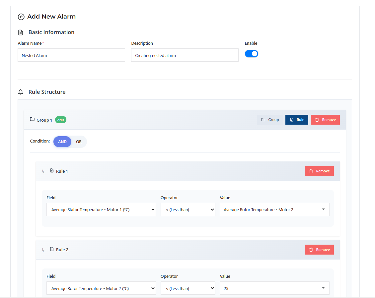Viewport: 375px width, 298px height.
Task: Click the Basic Information document icon
Action: 21,32
